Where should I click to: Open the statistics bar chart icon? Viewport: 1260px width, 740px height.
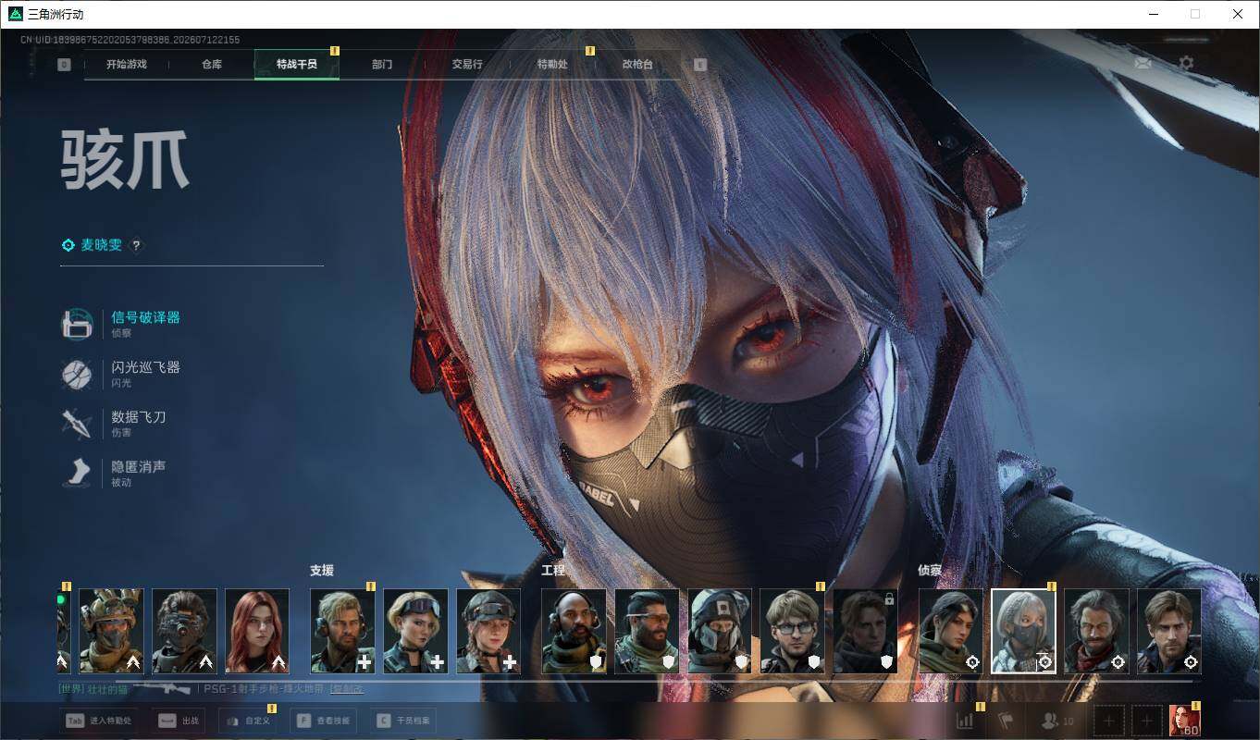click(965, 721)
